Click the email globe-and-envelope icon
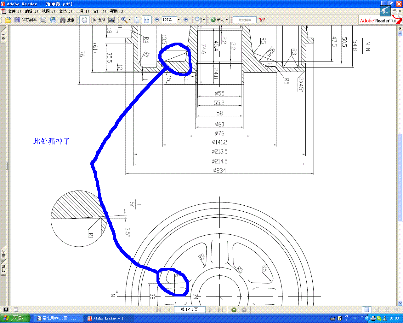403x323 pixels. (x=53, y=20)
